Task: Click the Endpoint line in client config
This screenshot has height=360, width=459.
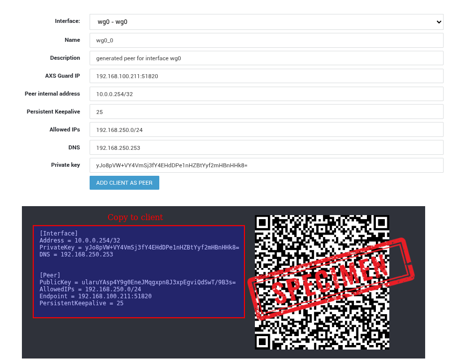Action: 96,296
